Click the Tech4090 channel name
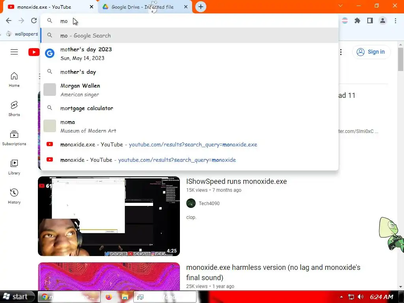The width and height of the screenshot is (404, 303). coord(209,204)
